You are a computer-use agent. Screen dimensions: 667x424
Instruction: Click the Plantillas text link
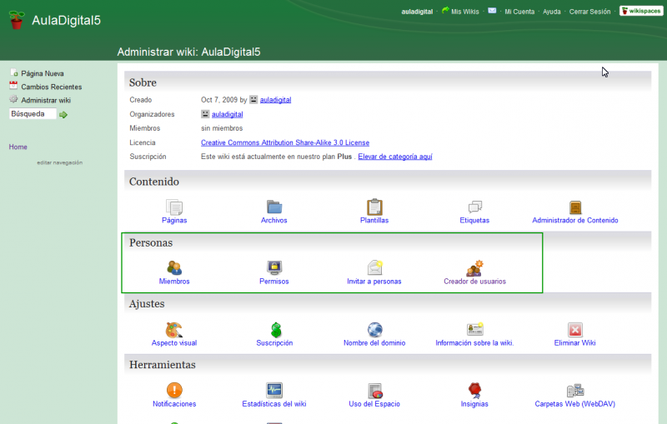(374, 221)
